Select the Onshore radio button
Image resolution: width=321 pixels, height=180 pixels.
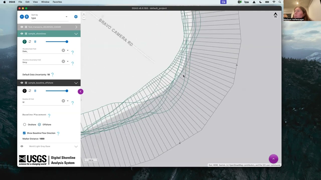pos(24,124)
